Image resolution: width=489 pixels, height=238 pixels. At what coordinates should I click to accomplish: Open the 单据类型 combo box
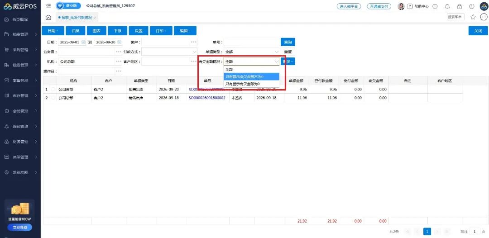[252, 52]
